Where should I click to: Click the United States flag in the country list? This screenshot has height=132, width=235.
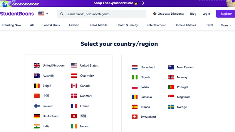pos(74,65)
